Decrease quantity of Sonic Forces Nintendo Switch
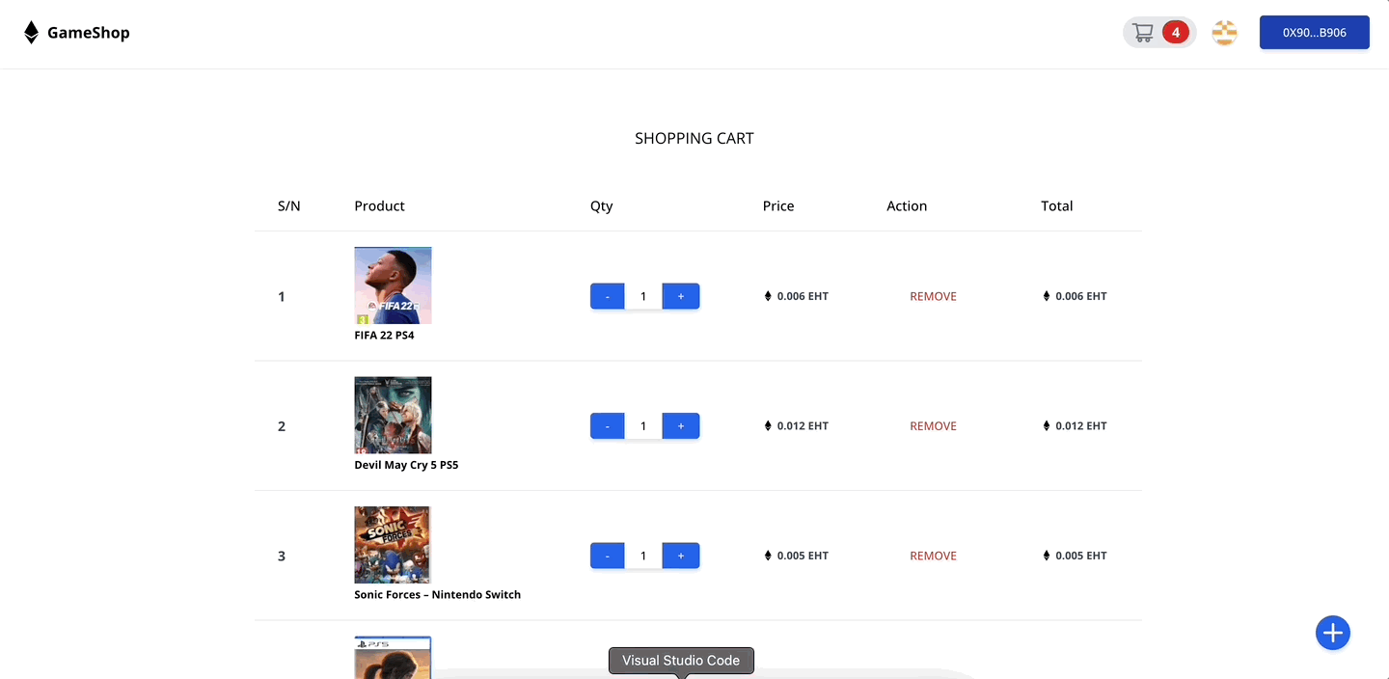This screenshot has height=679, width=1389. coord(608,556)
